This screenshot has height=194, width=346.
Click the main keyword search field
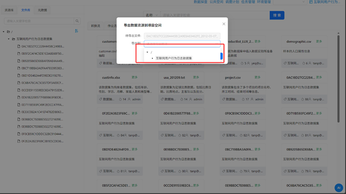click(215, 15)
